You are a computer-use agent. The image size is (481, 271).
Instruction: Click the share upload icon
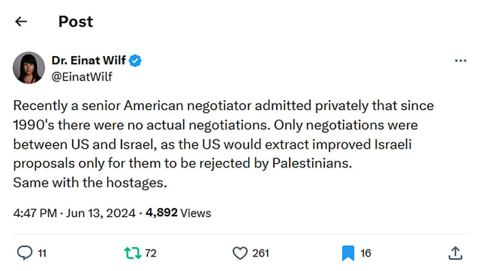click(x=455, y=253)
